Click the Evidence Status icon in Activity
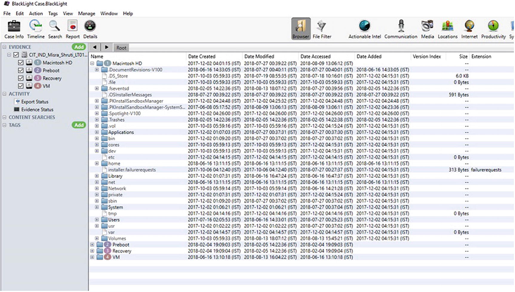The image size is (515, 292). (x=17, y=109)
